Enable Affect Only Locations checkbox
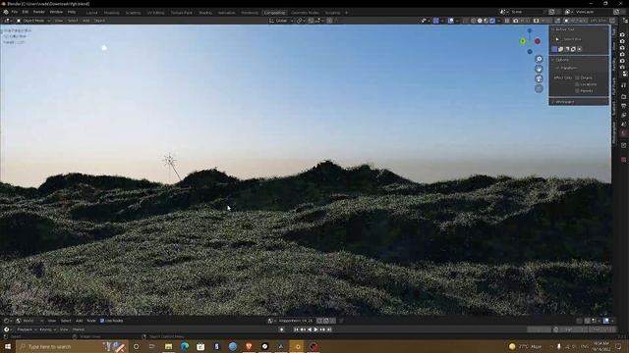This screenshot has width=629, height=353. (x=577, y=84)
